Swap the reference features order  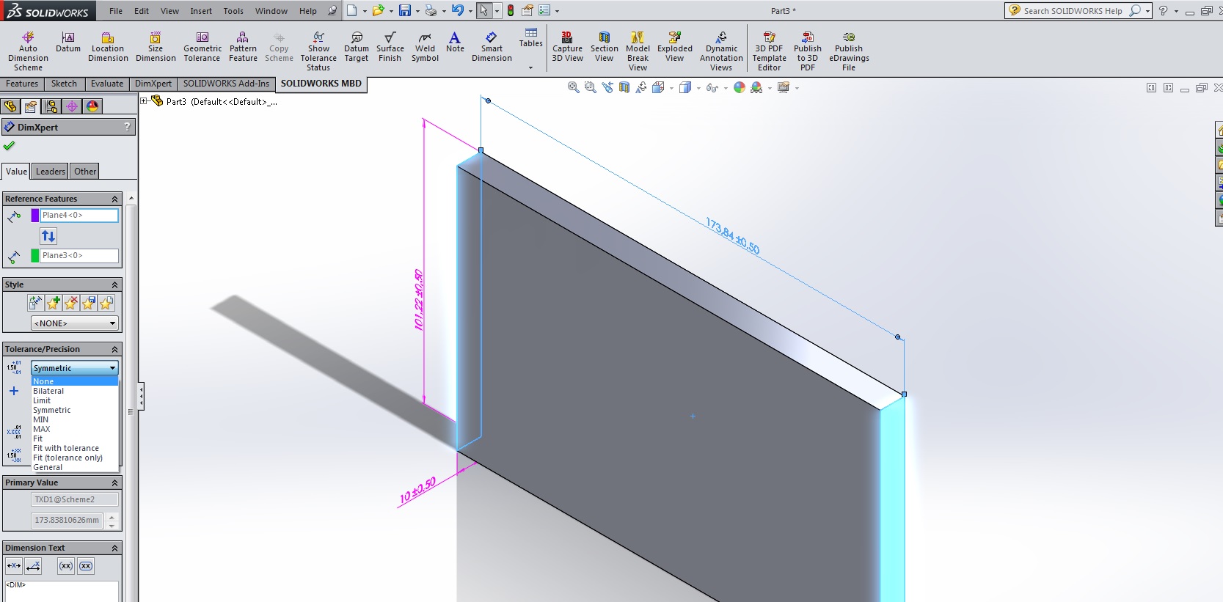pos(48,236)
